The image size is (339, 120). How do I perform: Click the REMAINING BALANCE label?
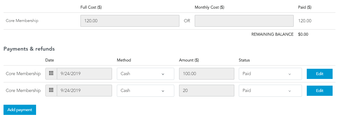[x=272, y=34]
